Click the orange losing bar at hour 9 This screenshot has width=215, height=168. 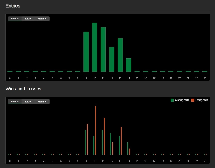tap(87, 139)
